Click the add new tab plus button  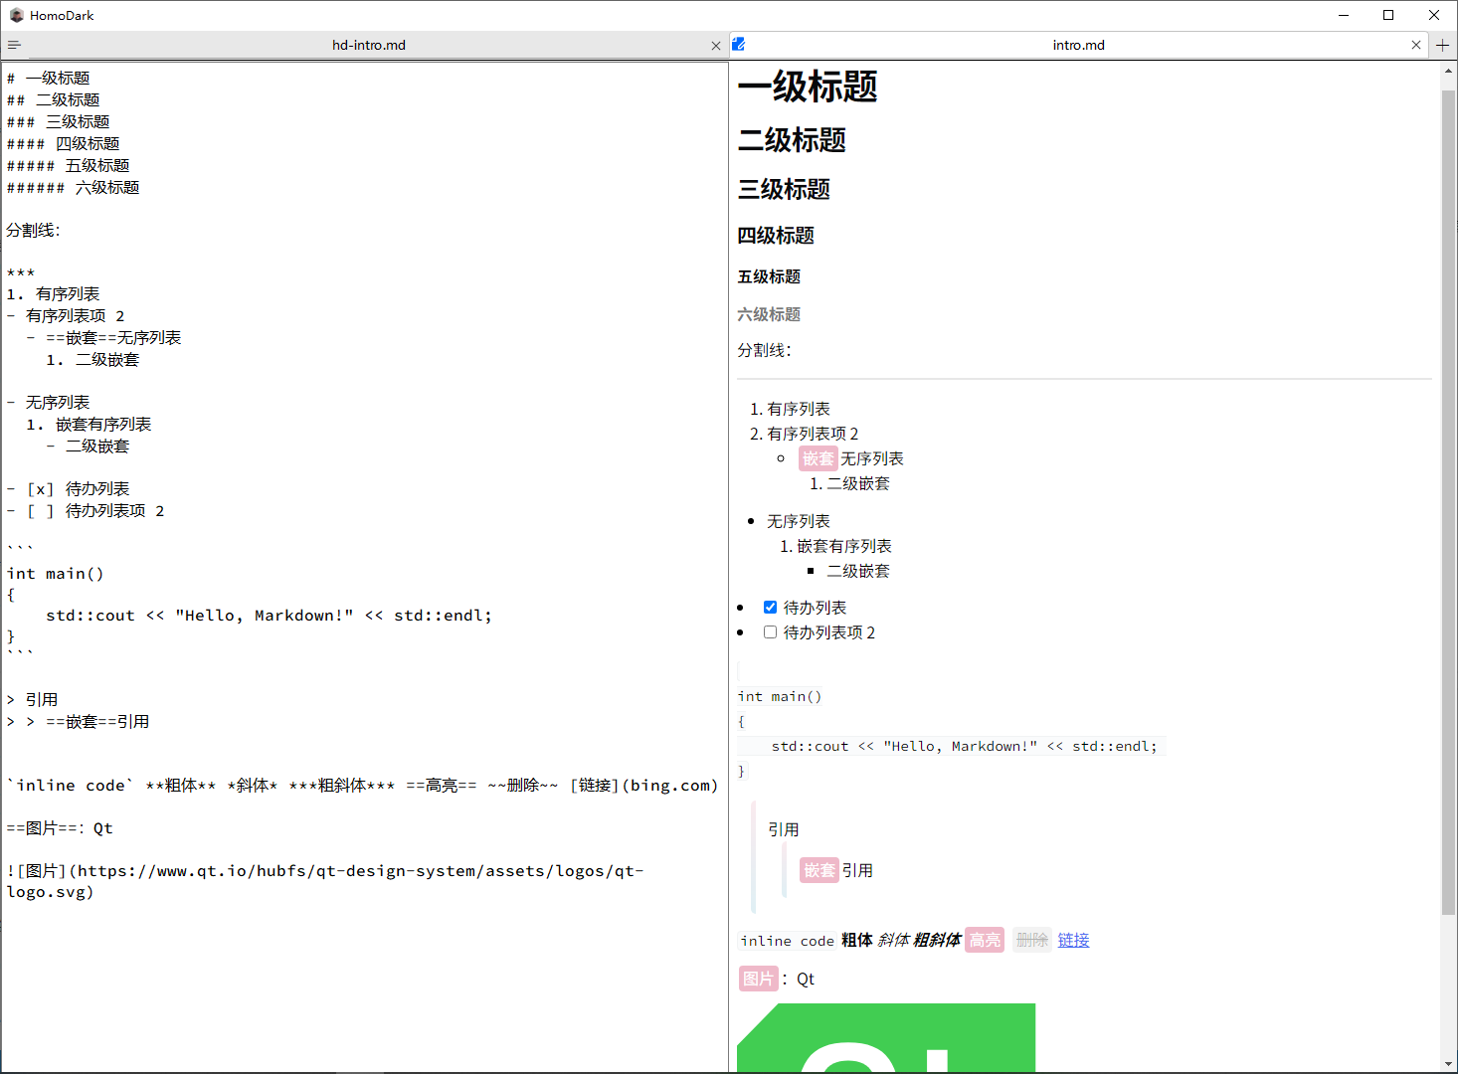1443,45
